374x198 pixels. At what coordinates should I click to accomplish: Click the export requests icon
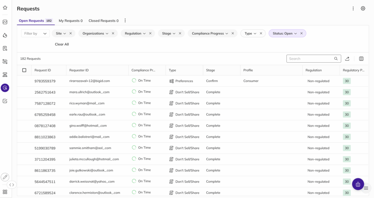coord(347,59)
